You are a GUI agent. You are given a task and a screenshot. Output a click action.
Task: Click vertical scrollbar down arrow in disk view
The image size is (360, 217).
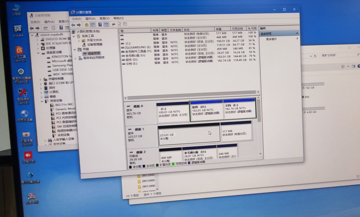[260, 154]
